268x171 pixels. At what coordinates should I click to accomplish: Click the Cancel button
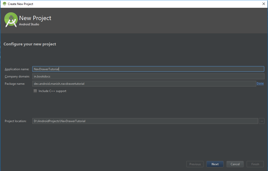(x=235, y=164)
